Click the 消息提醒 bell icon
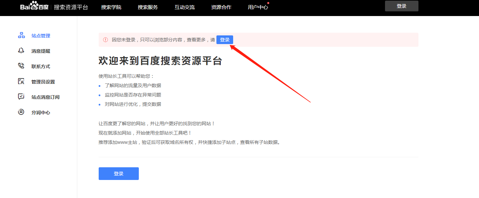Image resolution: width=479 pixels, height=198 pixels. click(21, 51)
